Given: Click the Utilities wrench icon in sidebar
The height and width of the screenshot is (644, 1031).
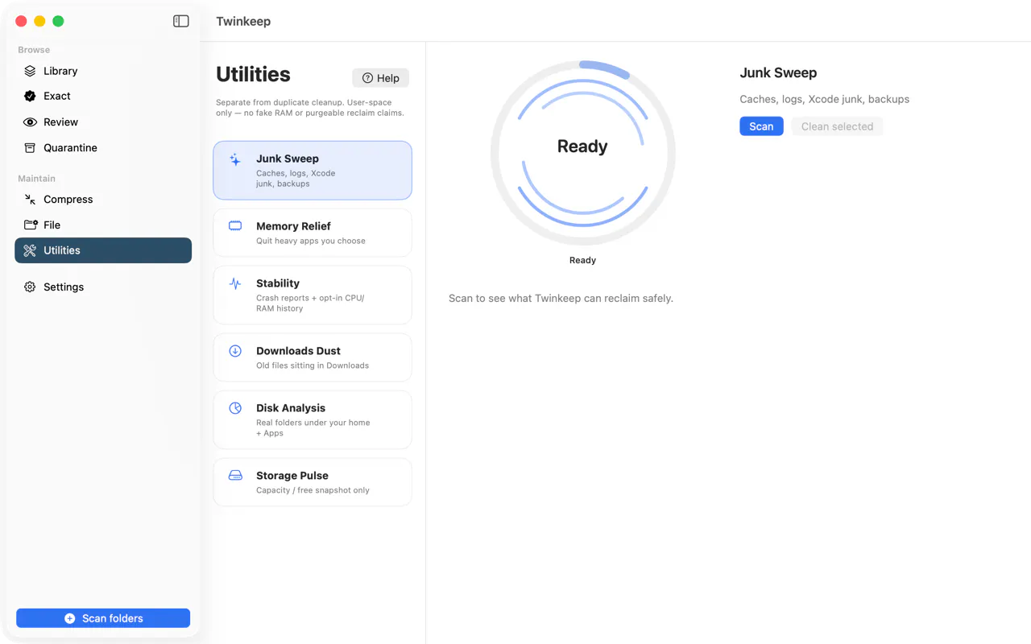Looking at the screenshot, I should point(30,250).
